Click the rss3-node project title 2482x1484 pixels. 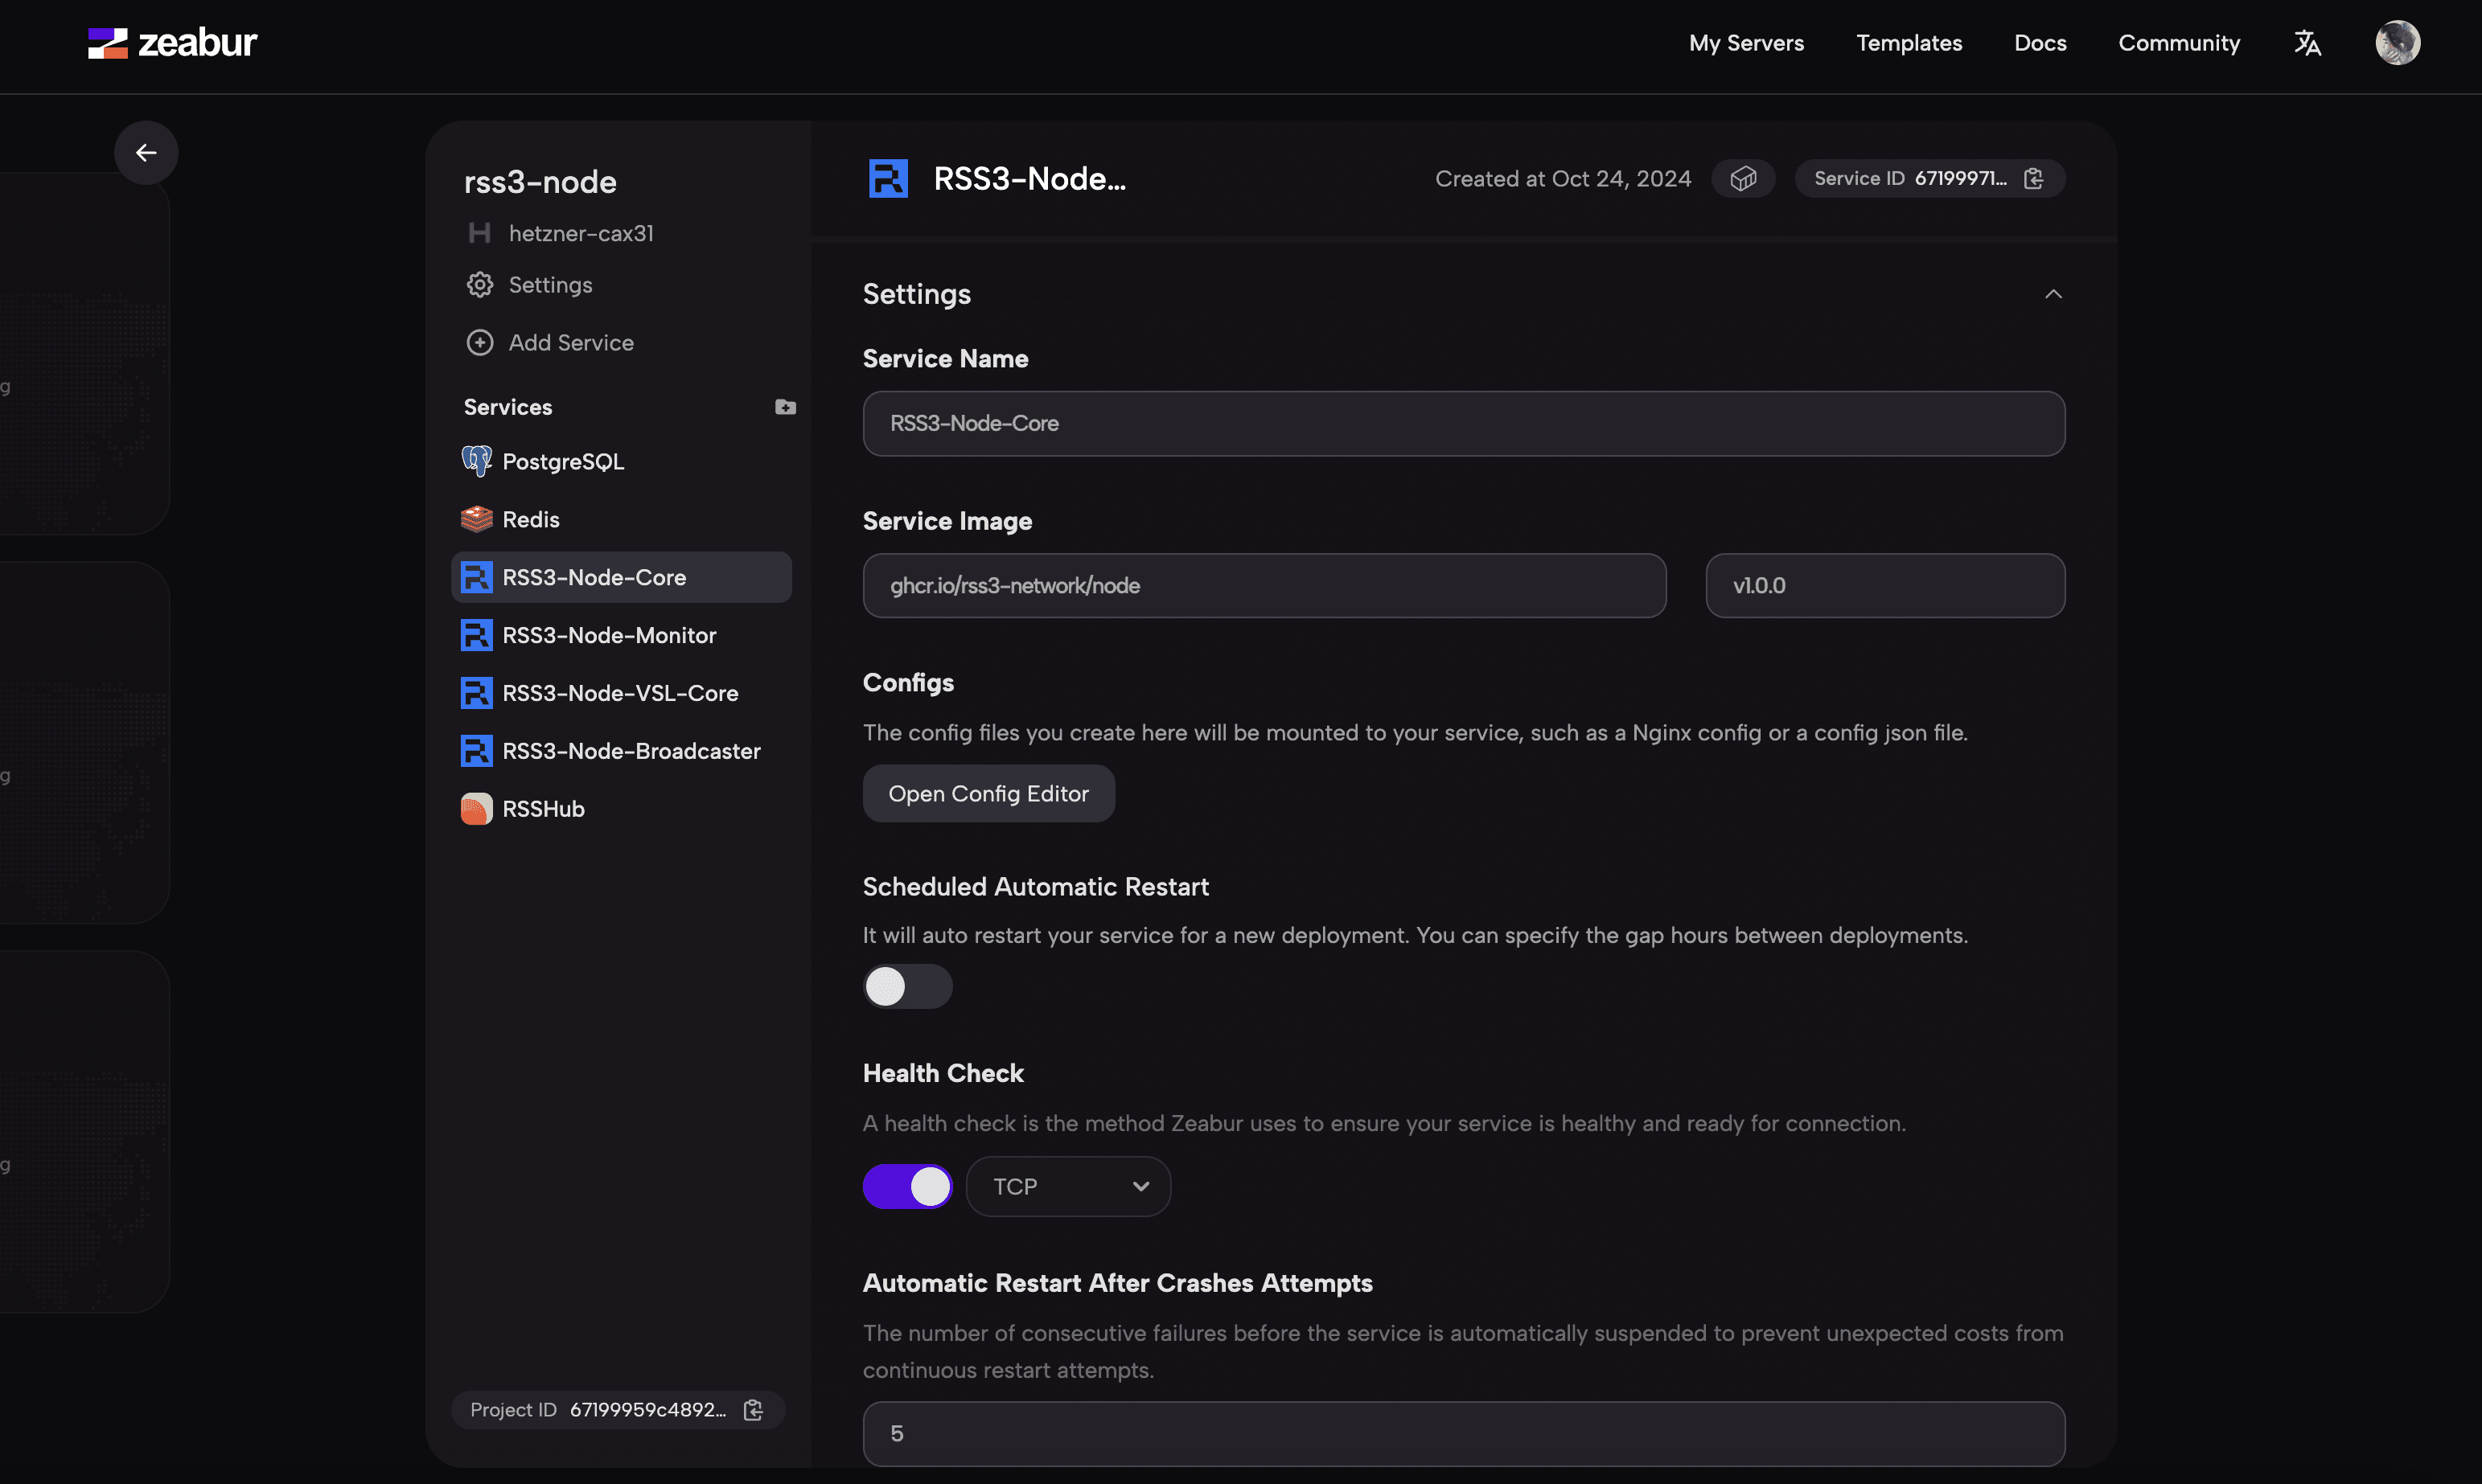click(x=540, y=182)
